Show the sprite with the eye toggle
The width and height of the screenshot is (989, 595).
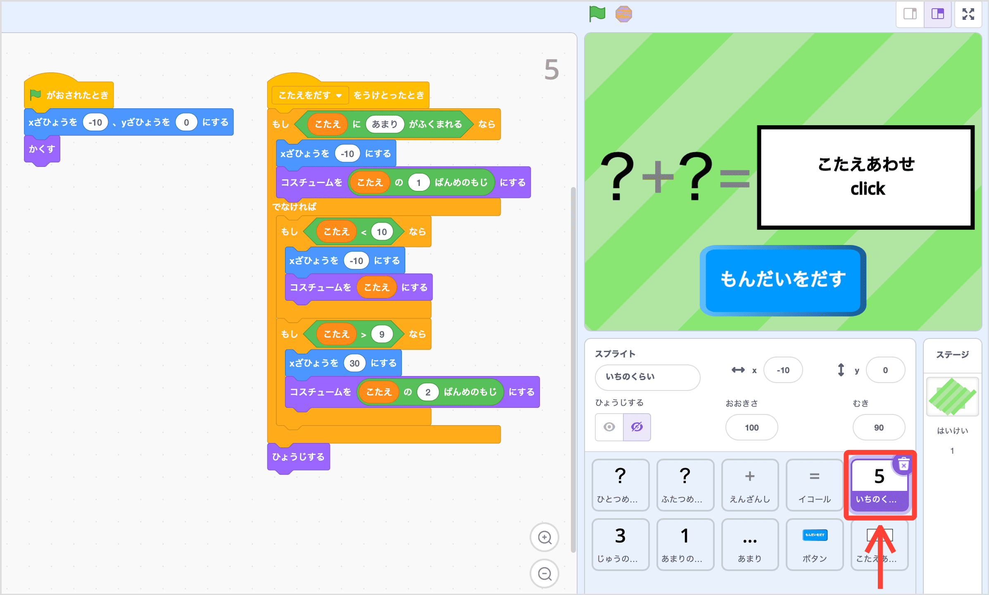(609, 427)
